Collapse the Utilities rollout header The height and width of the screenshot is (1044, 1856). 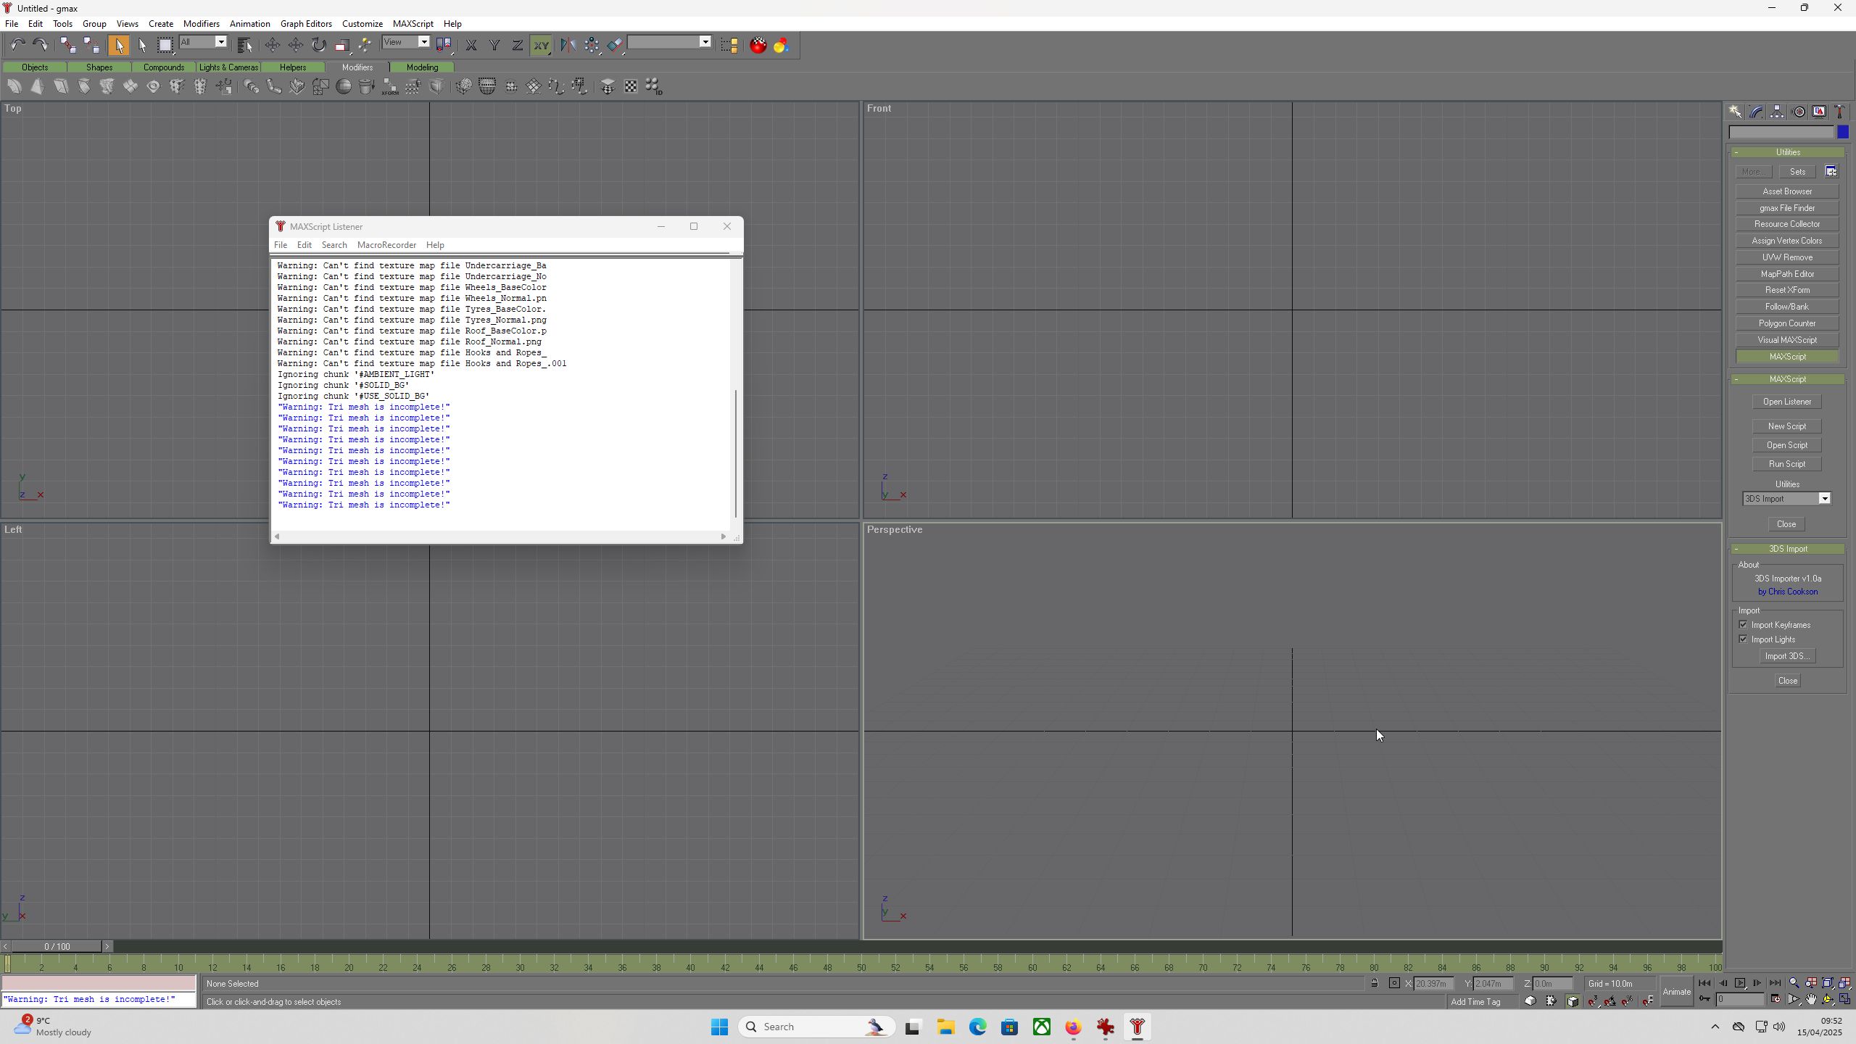[x=1788, y=152]
